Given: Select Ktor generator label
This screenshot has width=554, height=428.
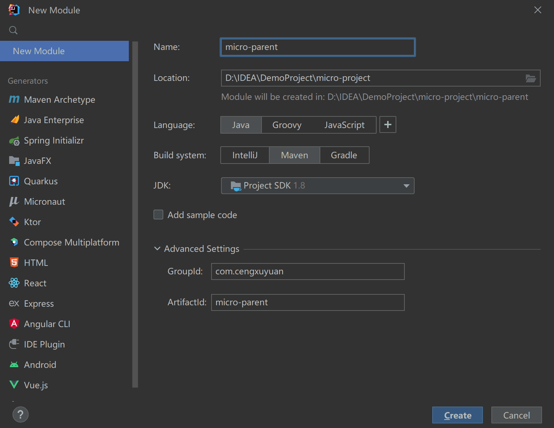Looking at the screenshot, I should (x=32, y=222).
